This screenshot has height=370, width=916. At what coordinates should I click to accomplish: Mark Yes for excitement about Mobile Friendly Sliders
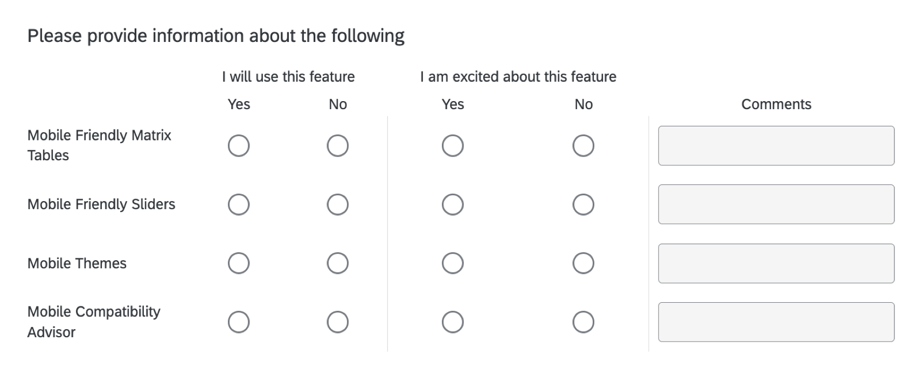(x=452, y=204)
